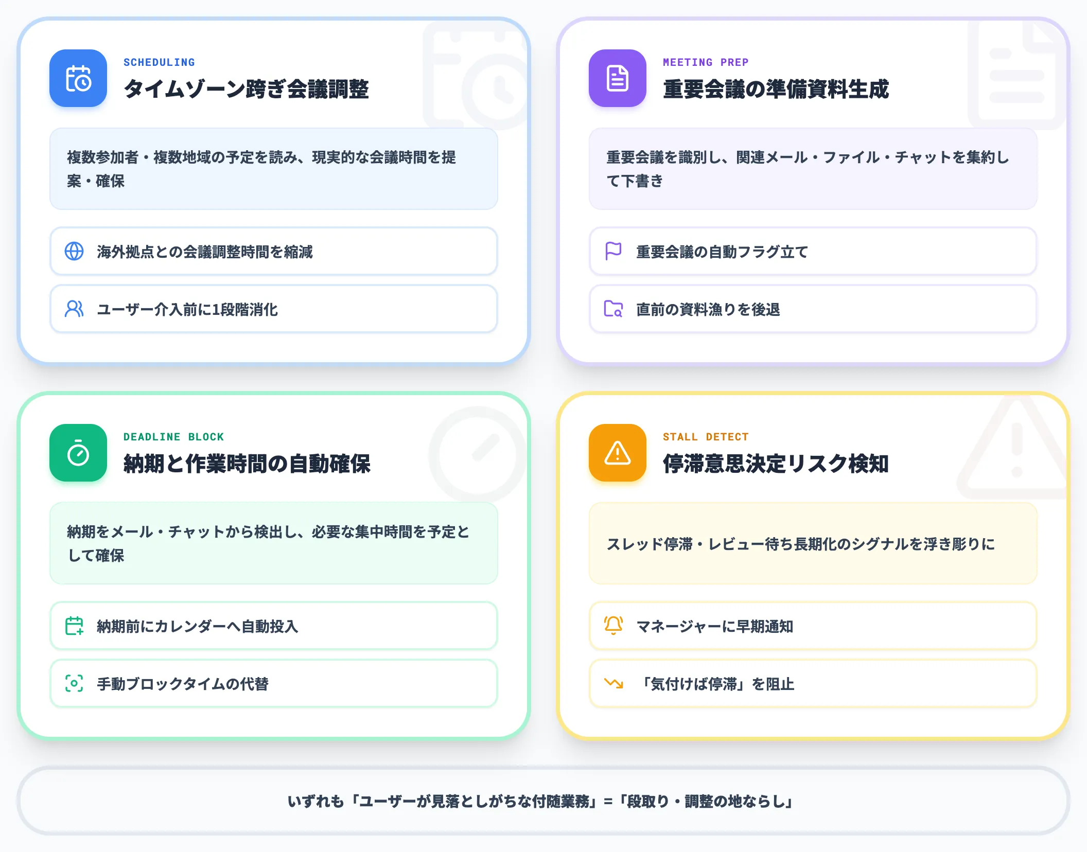
Task: Click the calendar-plus icon beside 納期前にカレンダーへ自動投入
Action: [x=74, y=626]
